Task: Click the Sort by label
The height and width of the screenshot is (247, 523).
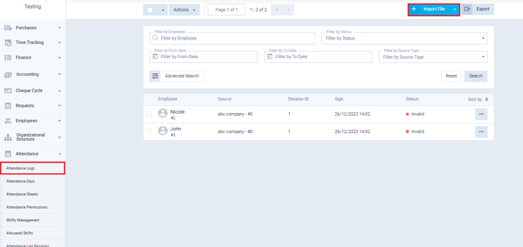Action: 475,100
